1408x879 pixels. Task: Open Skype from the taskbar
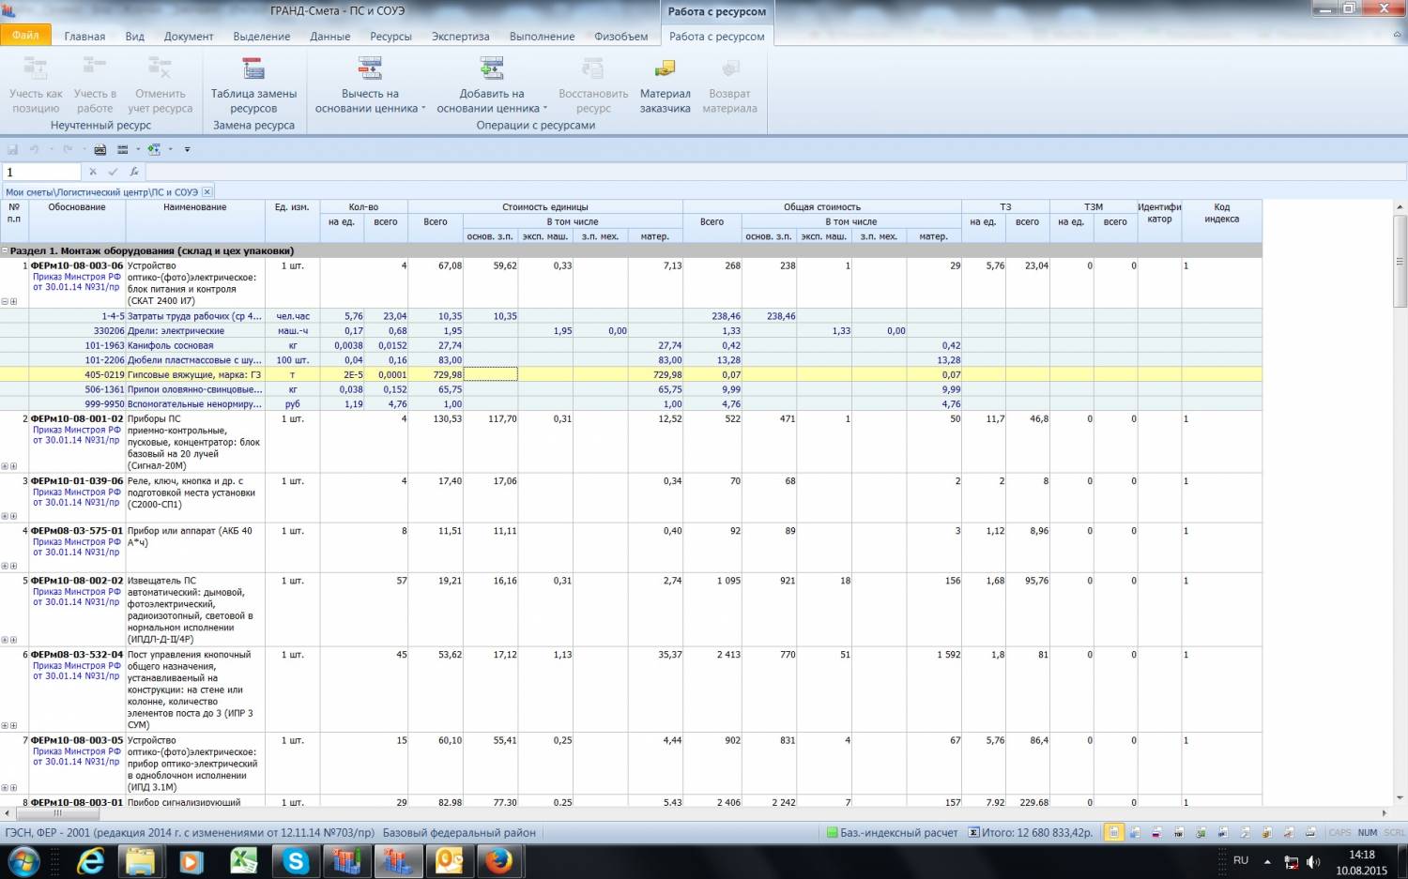coord(296,860)
